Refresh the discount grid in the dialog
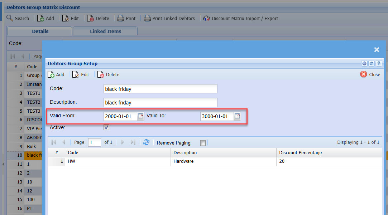 [x=146, y=142]
